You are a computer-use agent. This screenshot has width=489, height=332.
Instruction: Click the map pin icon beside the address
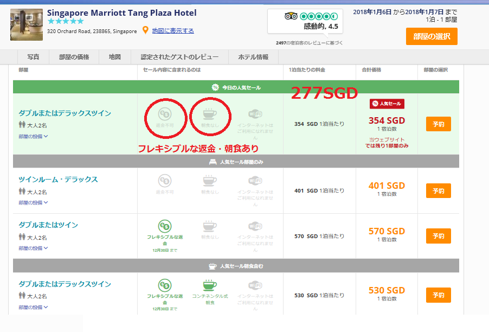tap(145, 30)
